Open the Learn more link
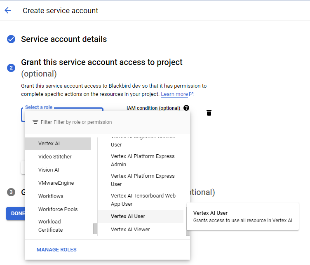 (x=174, y=94)
